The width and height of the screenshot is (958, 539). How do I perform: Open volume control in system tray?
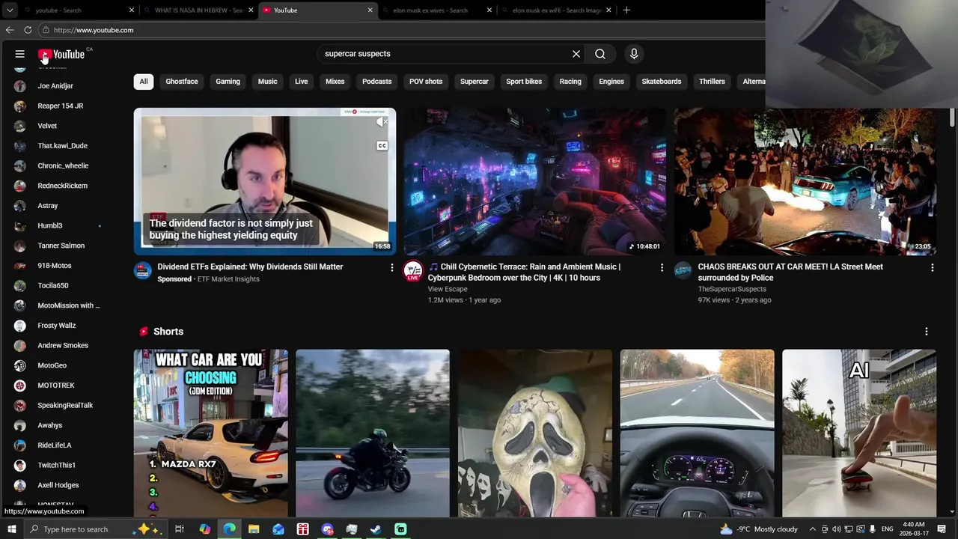(837, 529)
